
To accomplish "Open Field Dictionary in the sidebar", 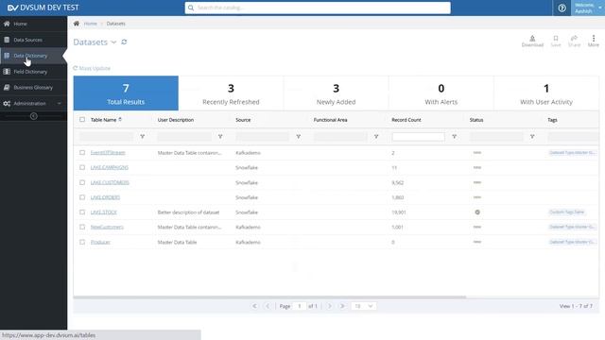I will pyautogui.click(x=34, y=72).
